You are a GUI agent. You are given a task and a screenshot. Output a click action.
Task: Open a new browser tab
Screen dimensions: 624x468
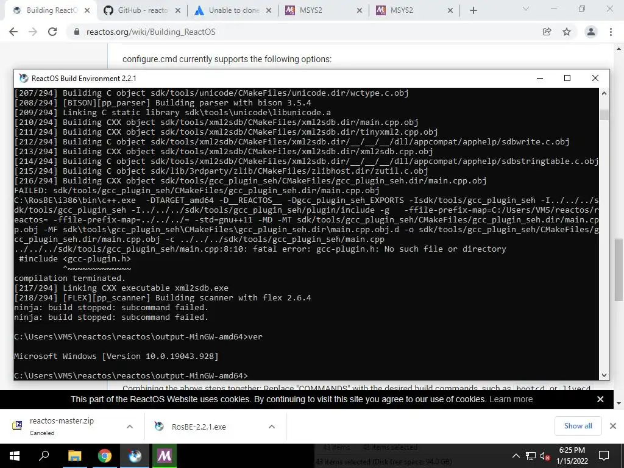473,11
